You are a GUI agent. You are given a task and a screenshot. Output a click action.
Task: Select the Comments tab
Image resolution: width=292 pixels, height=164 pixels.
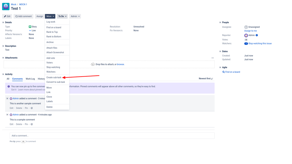[x=17, y=79]
